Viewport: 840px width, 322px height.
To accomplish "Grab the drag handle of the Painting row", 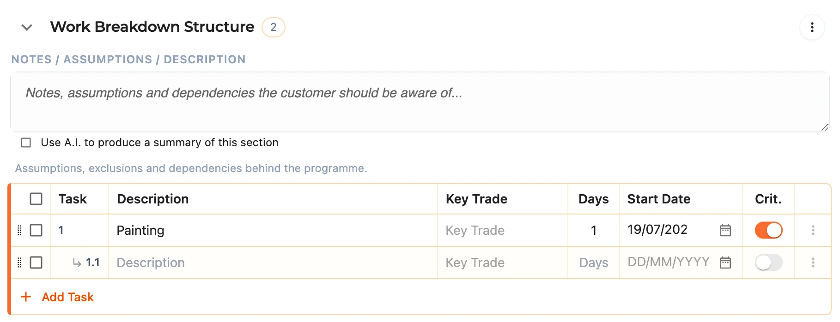I will coord(19,230).
